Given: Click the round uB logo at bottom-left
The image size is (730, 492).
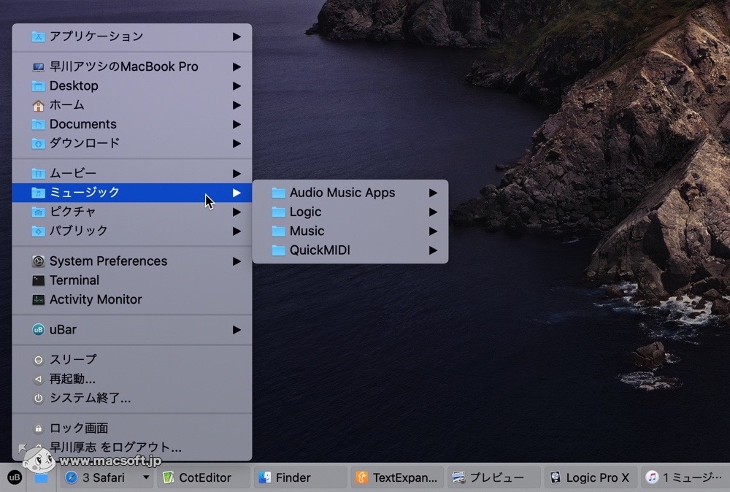Looking at the screenshot, I should tap(15, 477).
